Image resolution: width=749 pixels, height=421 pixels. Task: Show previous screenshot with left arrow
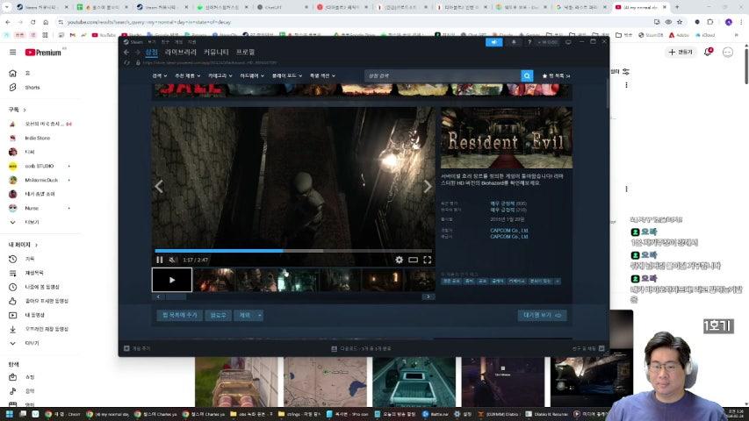159,186
